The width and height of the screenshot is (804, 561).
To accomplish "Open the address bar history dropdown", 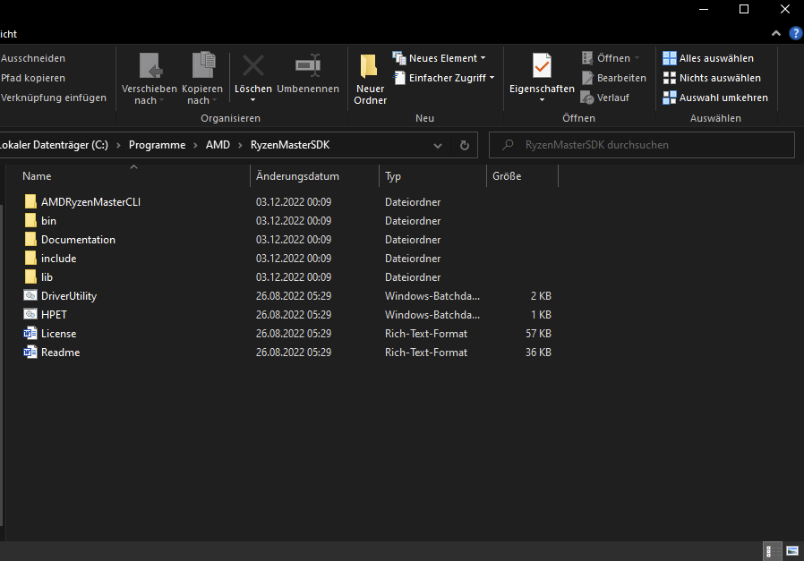I will coord(438,146).
